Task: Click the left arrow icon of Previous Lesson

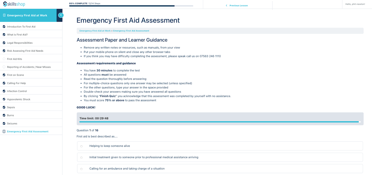Action: [x=226, y=5]
